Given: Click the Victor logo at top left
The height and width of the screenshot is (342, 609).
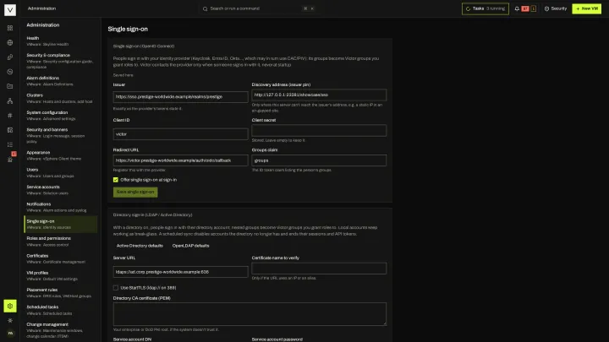Looking at the screenshot, I should (x=10, y=9).
